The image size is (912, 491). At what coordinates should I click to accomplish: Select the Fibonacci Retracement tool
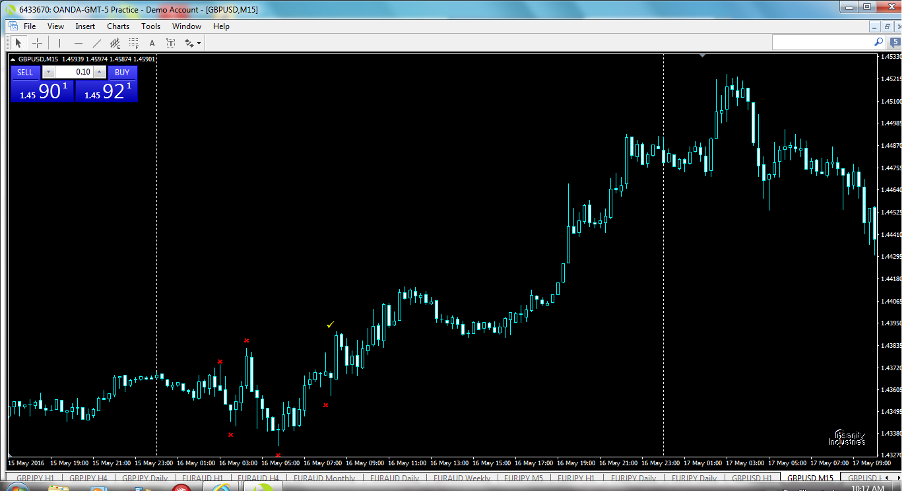[134, 43]
